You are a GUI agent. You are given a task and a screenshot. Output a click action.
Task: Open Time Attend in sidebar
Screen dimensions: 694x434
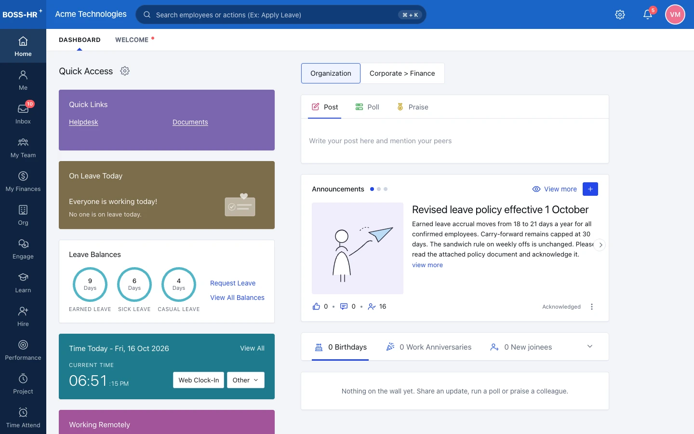(23, 418)
